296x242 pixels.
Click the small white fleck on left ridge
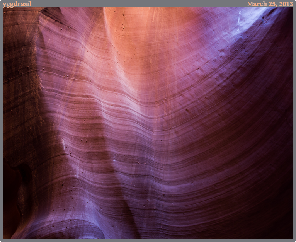(x=64, y=145)
